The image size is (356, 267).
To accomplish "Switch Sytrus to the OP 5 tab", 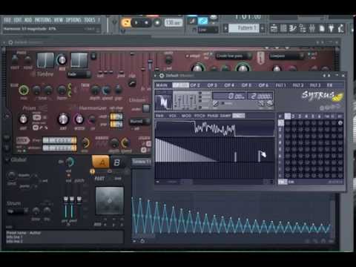I will point(246,85).
